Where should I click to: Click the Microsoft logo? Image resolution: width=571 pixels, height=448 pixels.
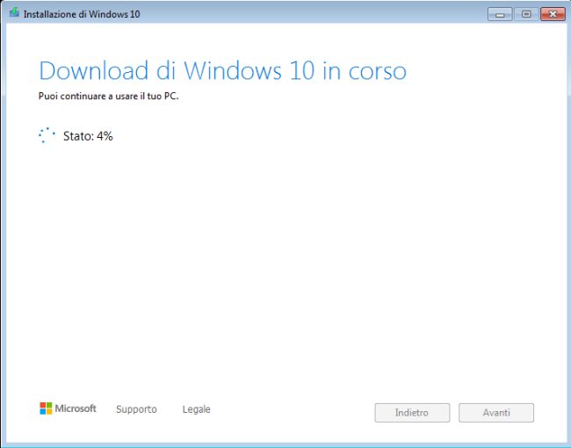pos(69,408)
